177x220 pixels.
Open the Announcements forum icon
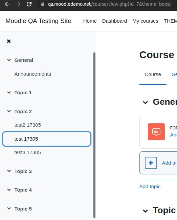156,132
